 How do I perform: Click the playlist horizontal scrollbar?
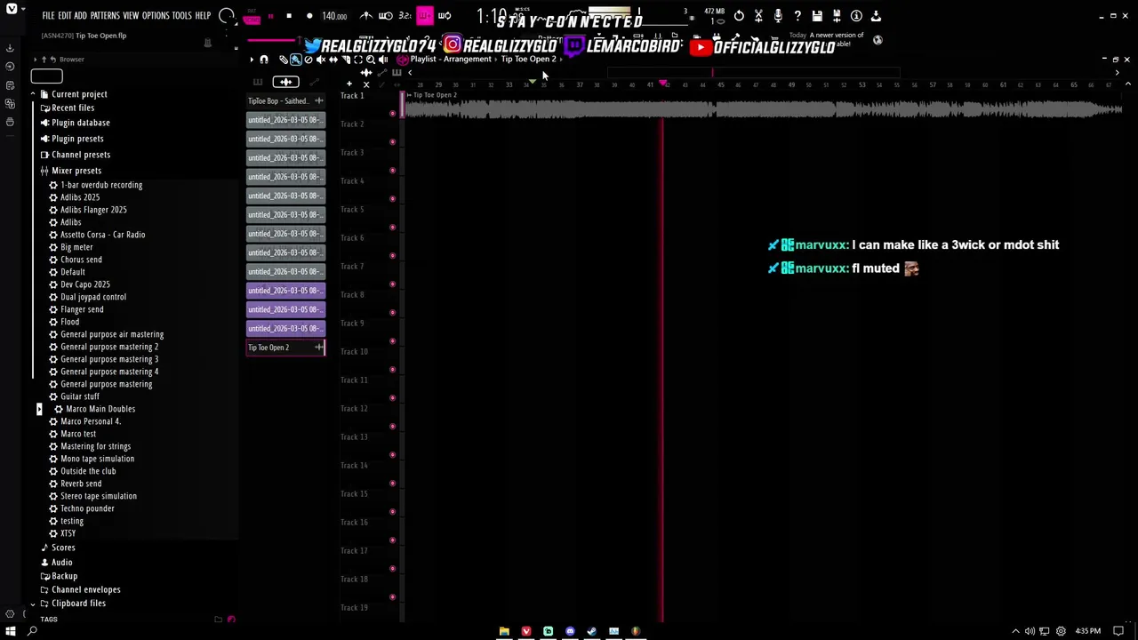754,73
